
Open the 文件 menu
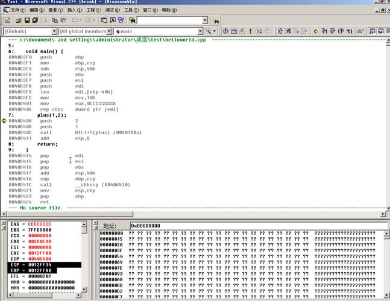pyautogui.click(x=17, y=10)
